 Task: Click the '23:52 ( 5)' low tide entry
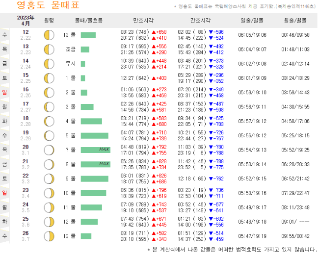point(192,167)
